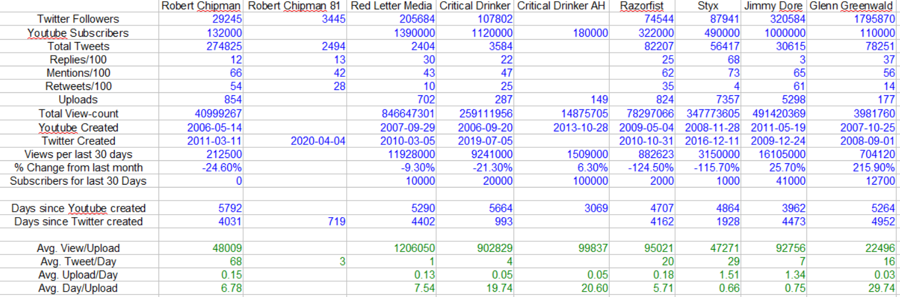
Task: Click the date cell 2020-04-04
Action: 295,141
